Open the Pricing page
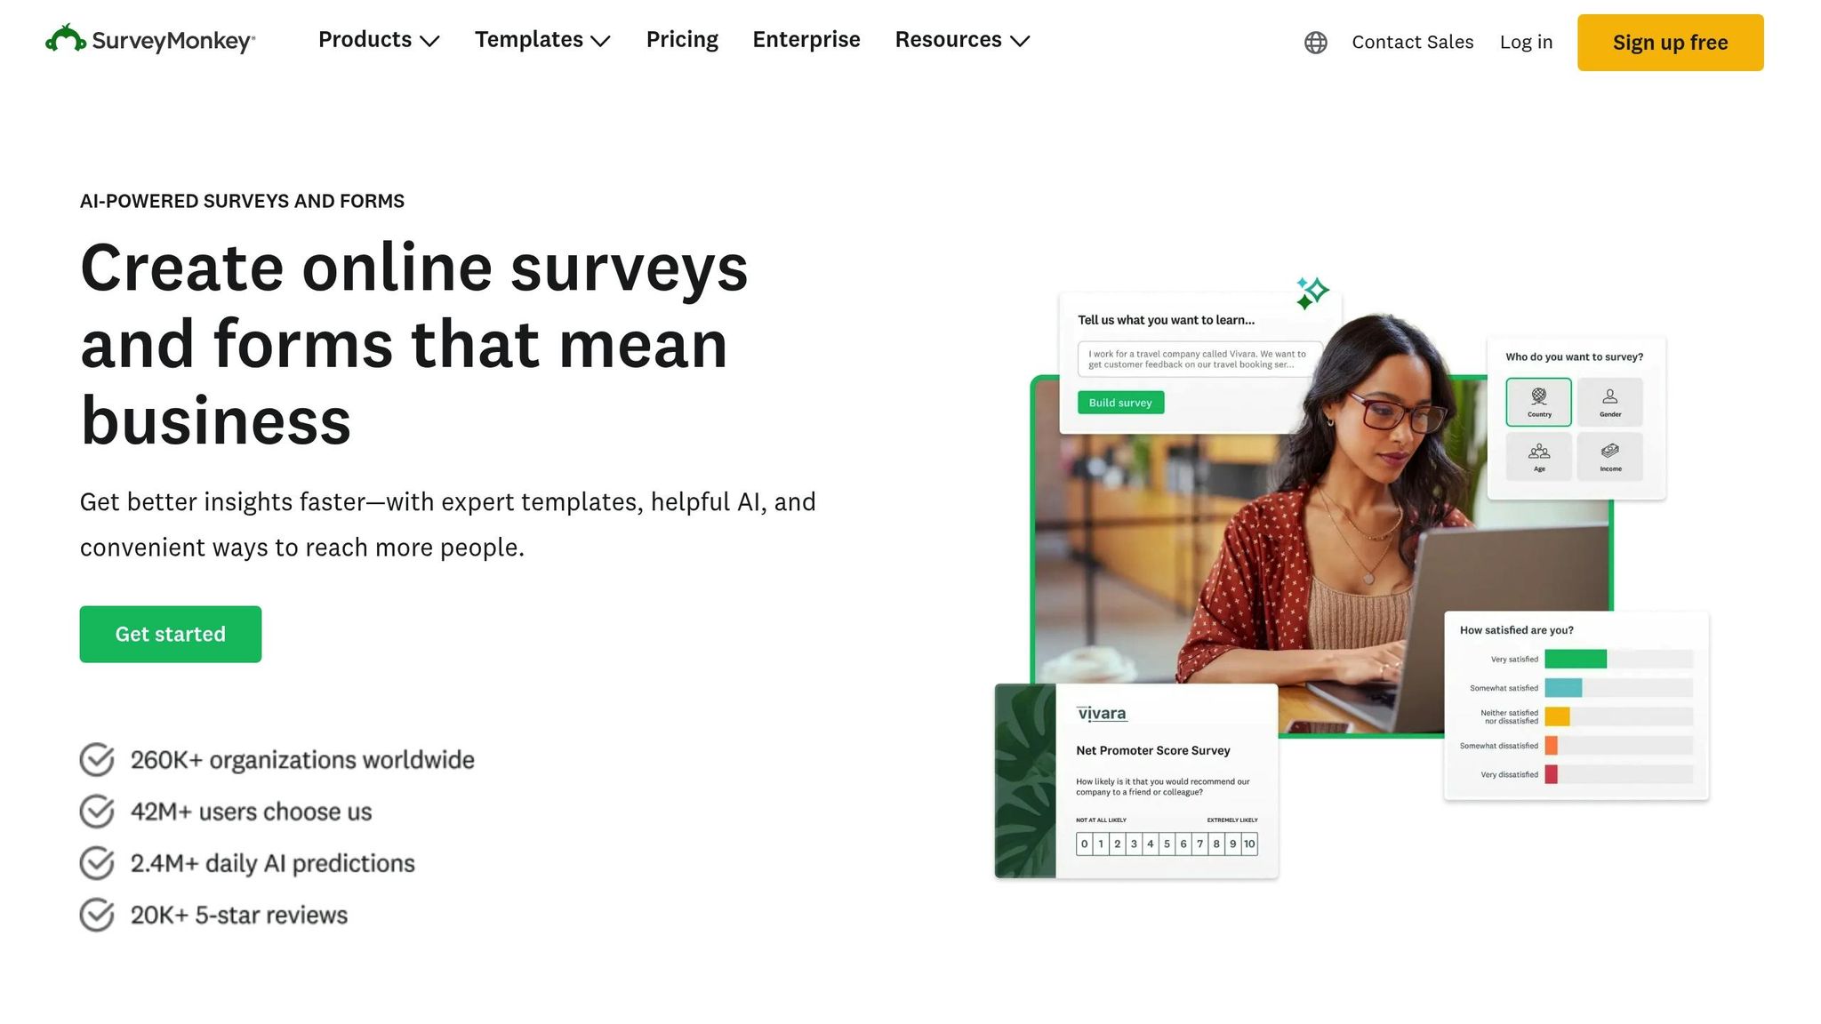 [682, 40]
